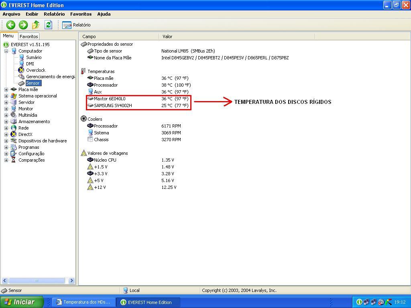Switch to the Menu tab in sidebar
Viewport: 411px width, 308px height.
(8, 36)
